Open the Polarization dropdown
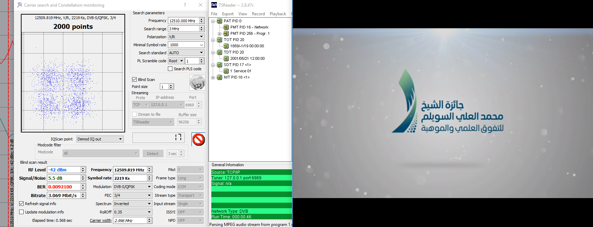 point(186,37)
